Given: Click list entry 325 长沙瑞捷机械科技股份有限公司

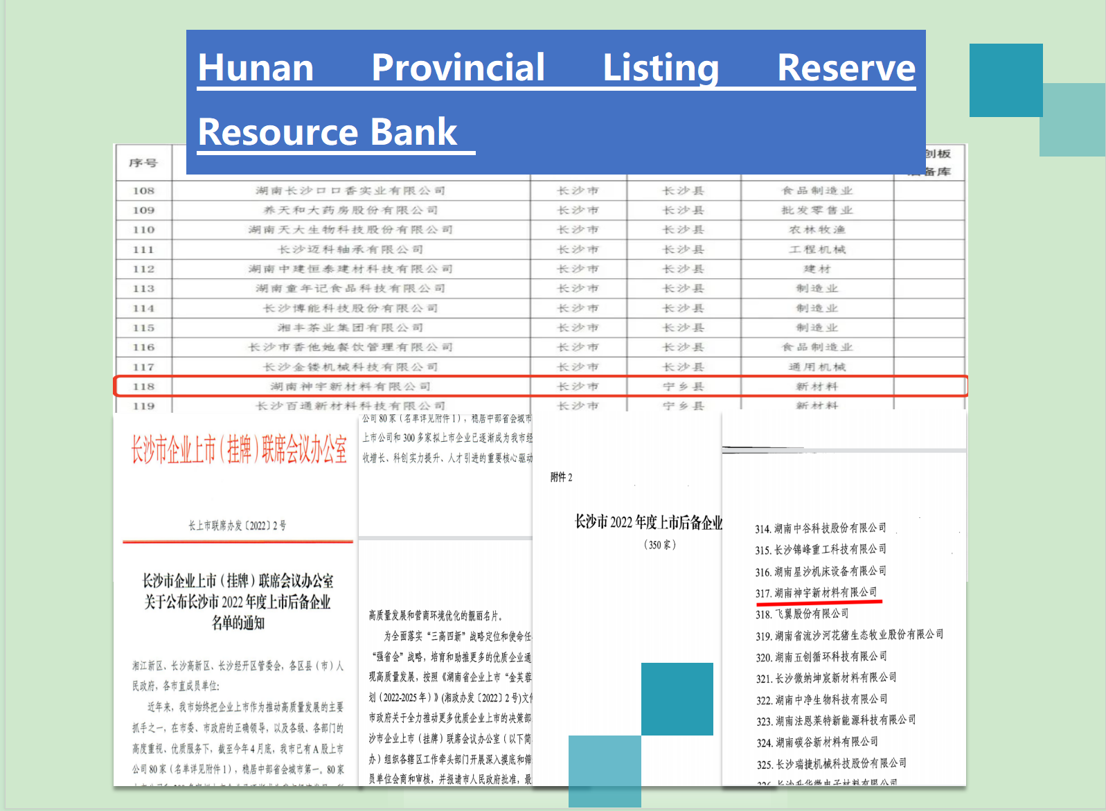Looking at the screenshot, I should 831,764.
